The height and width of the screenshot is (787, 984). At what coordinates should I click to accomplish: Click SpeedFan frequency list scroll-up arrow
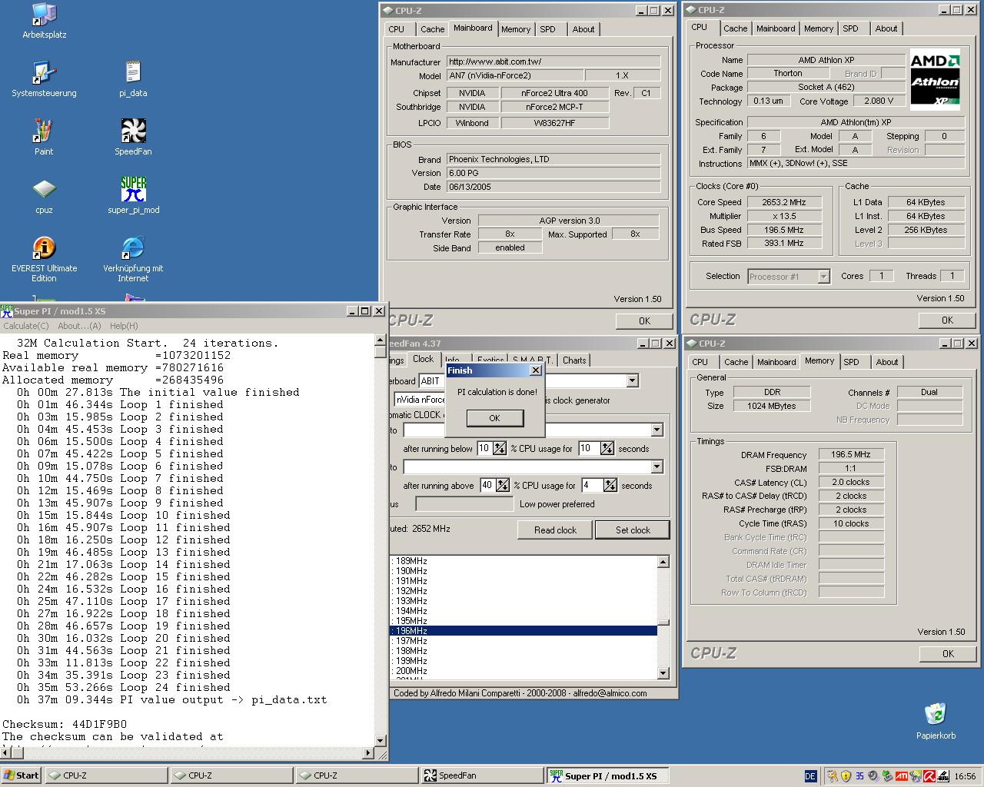pyautogui.click(x=663, y=562)
